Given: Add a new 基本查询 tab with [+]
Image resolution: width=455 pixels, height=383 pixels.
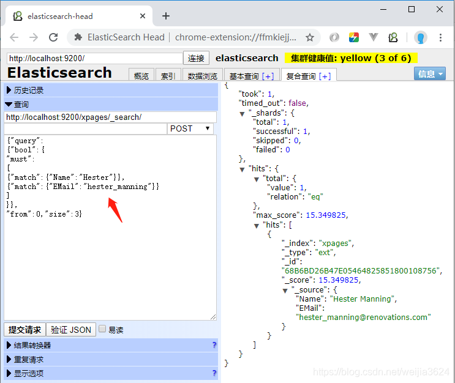Looking at the screenshot, I should pyautogui.click(x=268, y=76).
